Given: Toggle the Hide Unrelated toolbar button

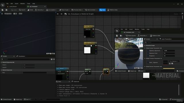Looking at the screenshot, I should (x=90, y=10).
